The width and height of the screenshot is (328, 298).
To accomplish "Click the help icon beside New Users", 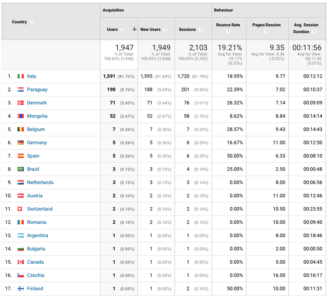I will click(165, 29).
